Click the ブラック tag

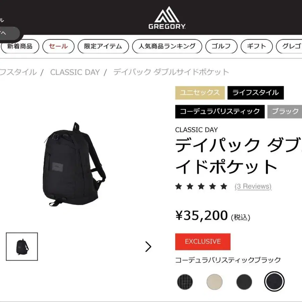285,111
